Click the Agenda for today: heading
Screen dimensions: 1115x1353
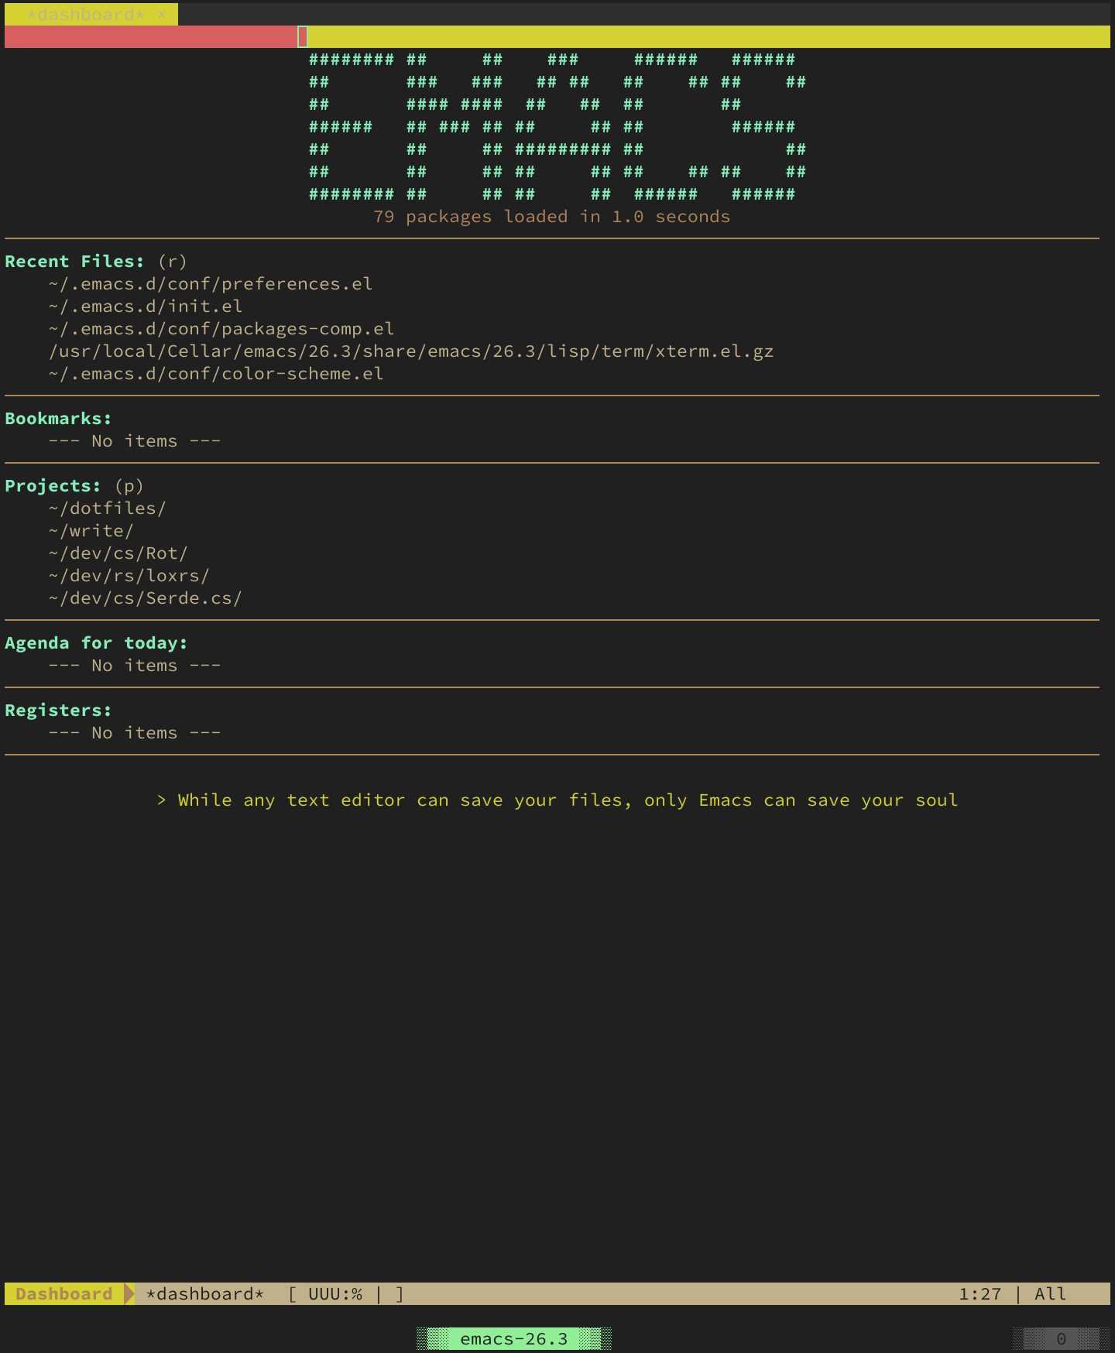point(96,643)
